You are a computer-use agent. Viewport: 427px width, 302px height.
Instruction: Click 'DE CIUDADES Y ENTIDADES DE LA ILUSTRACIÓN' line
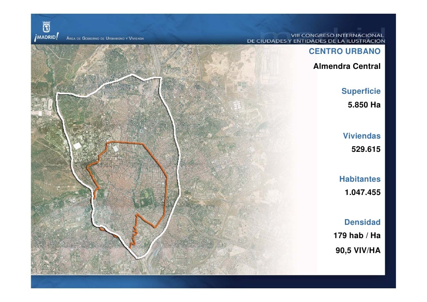316,41
